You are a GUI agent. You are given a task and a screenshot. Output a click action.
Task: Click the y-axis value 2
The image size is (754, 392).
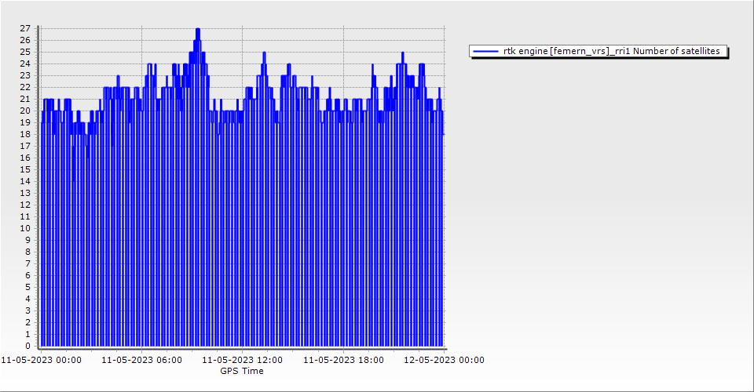coord(28,322)
